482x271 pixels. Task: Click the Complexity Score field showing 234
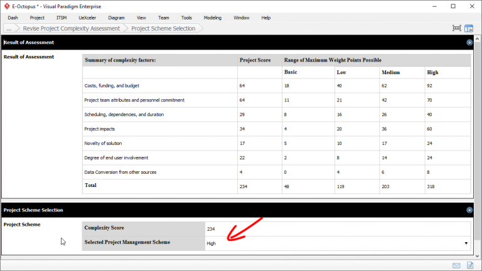point(337,229)
